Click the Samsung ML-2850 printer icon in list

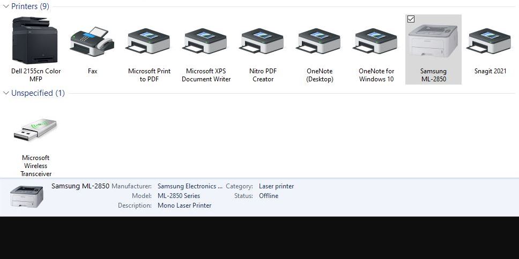pyautogui.click(x=433, y=41)
